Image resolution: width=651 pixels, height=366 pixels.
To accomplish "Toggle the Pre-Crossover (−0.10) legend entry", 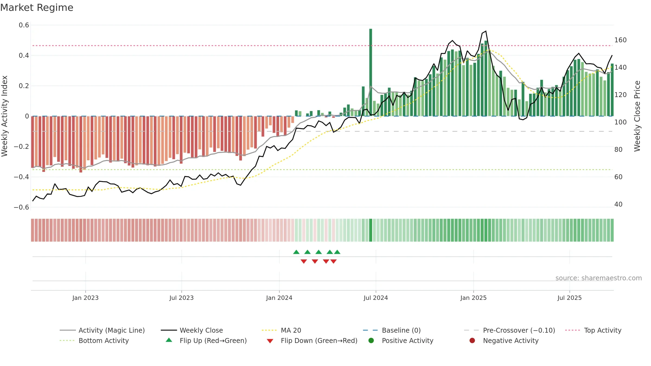I will point(509,330).
